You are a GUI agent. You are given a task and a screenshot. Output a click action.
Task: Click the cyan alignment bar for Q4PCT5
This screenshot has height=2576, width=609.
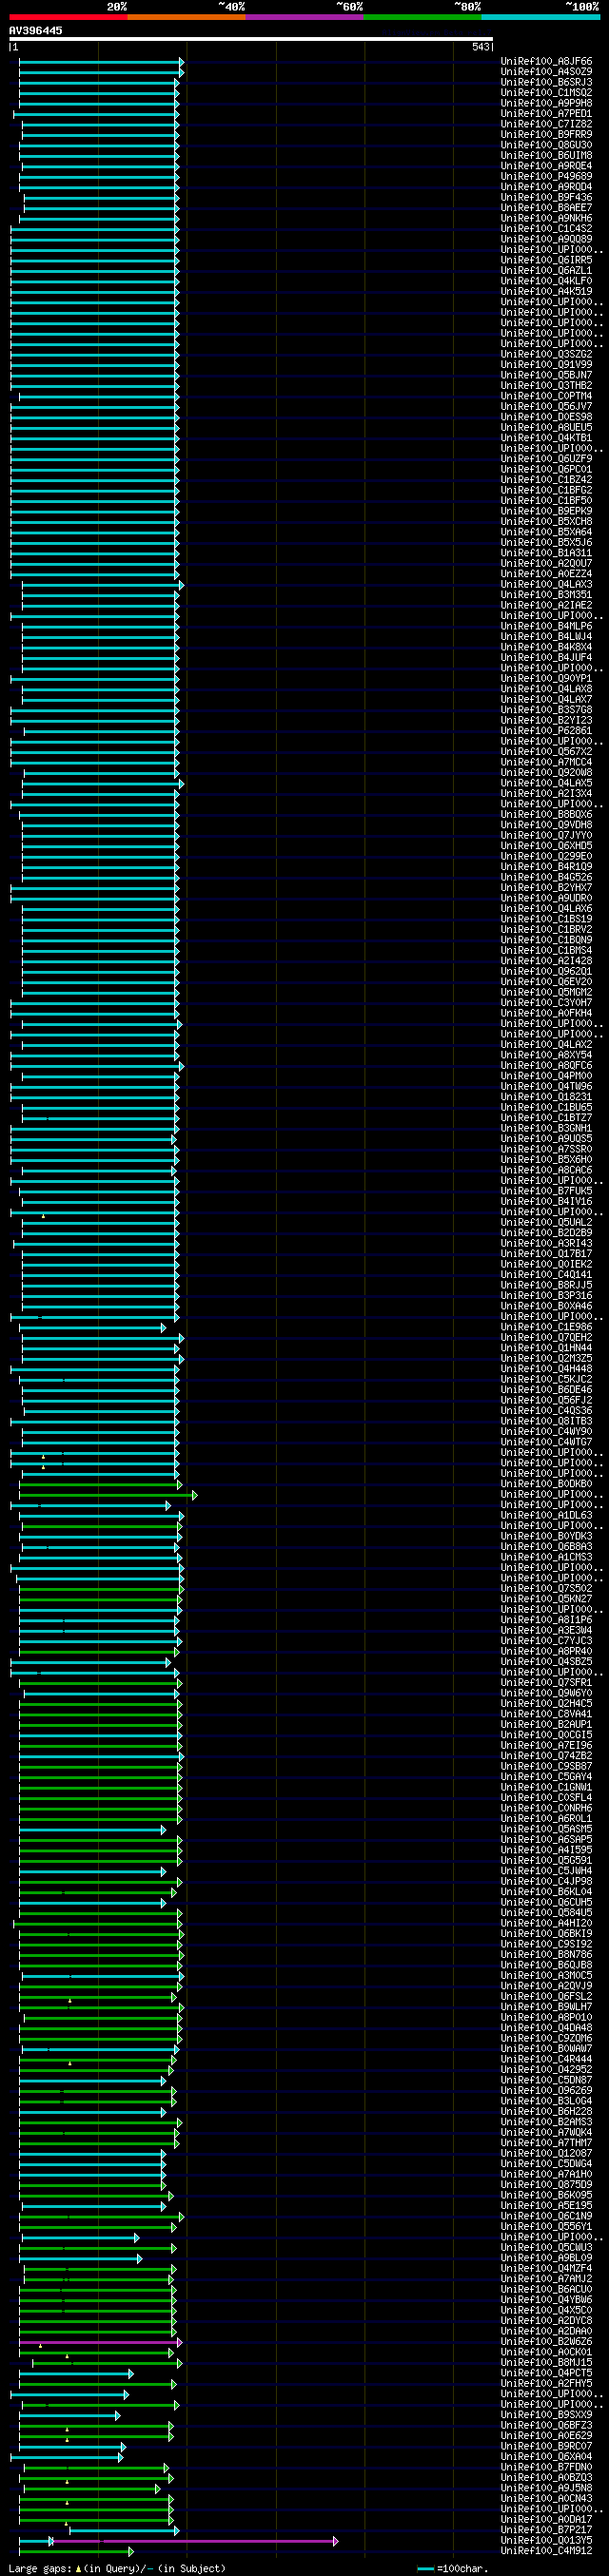click(76, 2373)
